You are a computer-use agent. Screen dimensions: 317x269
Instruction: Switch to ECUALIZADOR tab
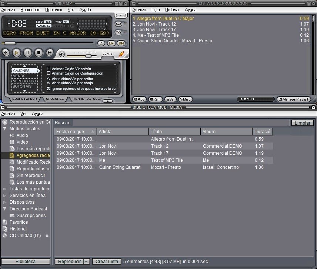(x=25, y=99)
